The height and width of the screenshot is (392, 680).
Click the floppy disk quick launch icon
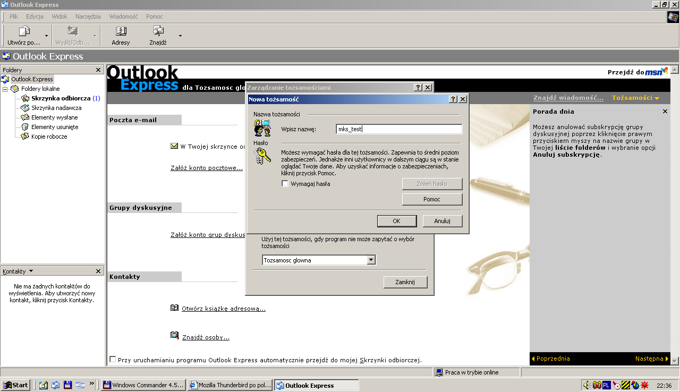pos(67,385)
